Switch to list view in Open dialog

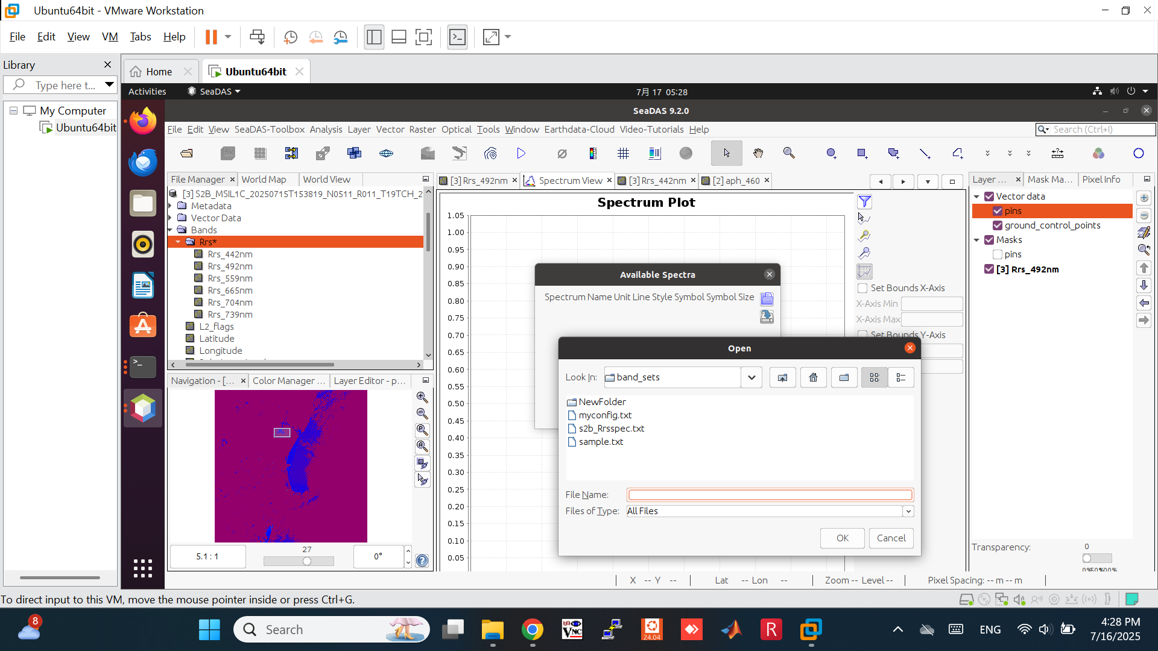[x=875, y=377]
